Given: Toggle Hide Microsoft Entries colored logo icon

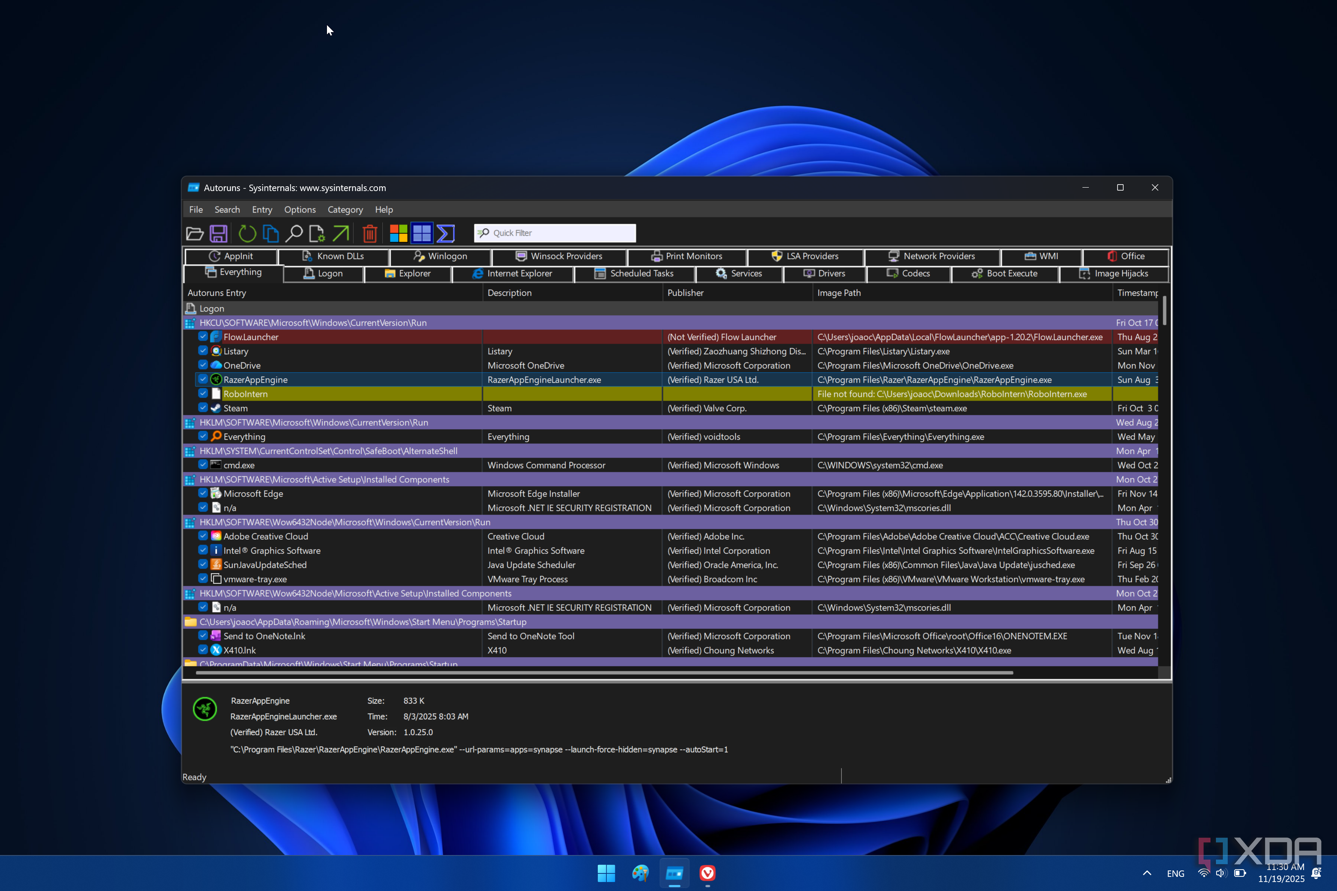Looking at the screenshot, I should 398,233.
